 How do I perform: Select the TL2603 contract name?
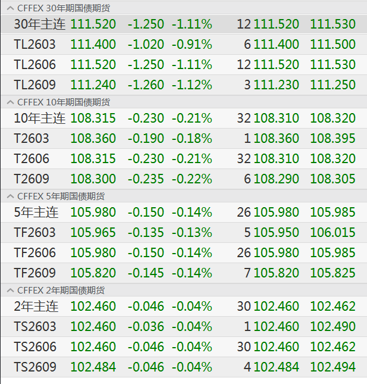36,45
